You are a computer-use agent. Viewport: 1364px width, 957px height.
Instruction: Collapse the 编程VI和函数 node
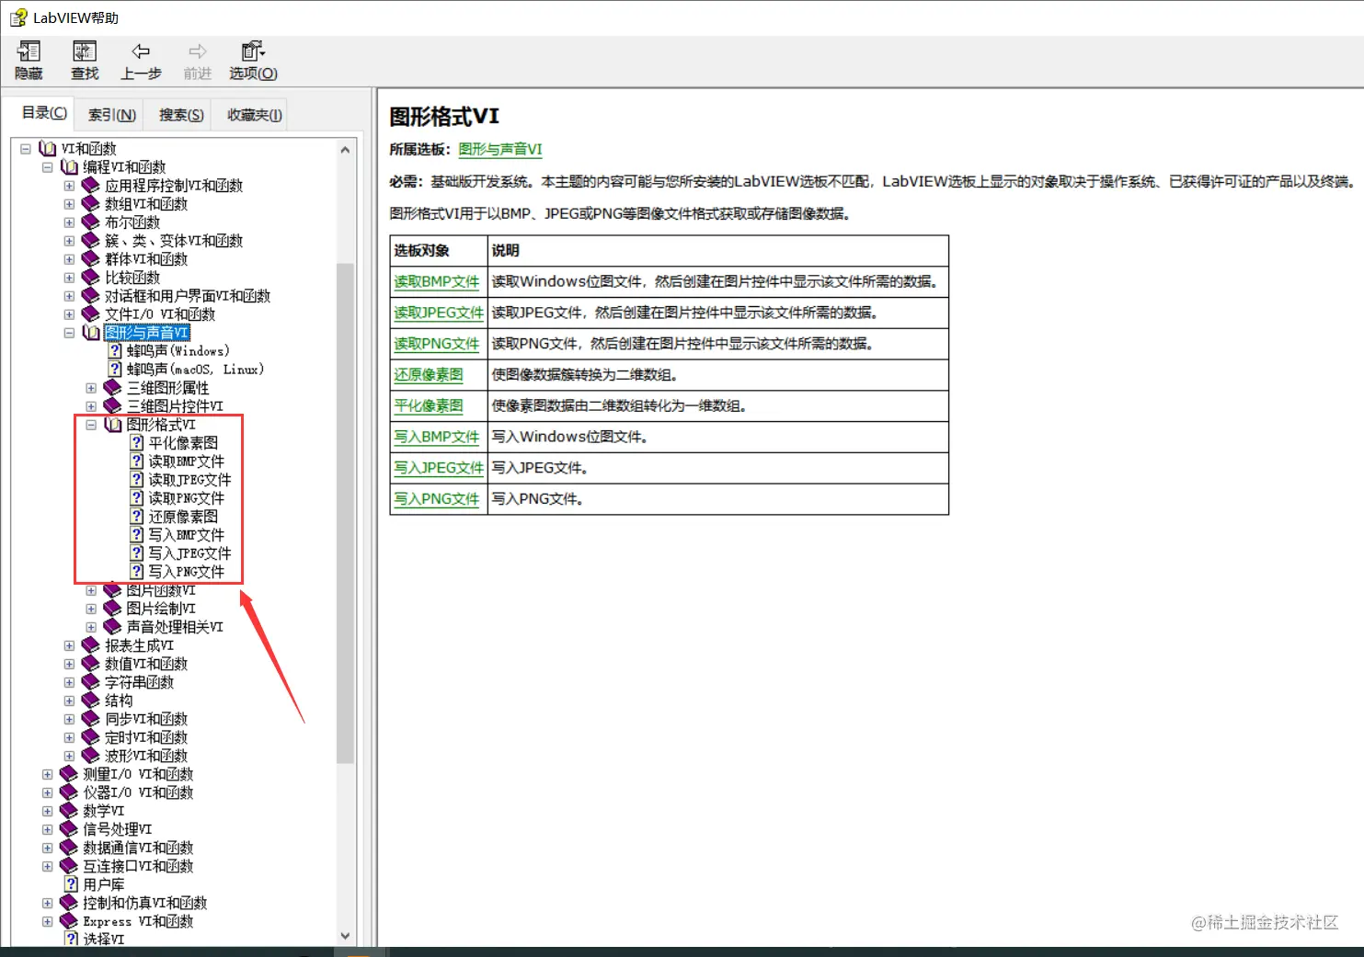48,167
